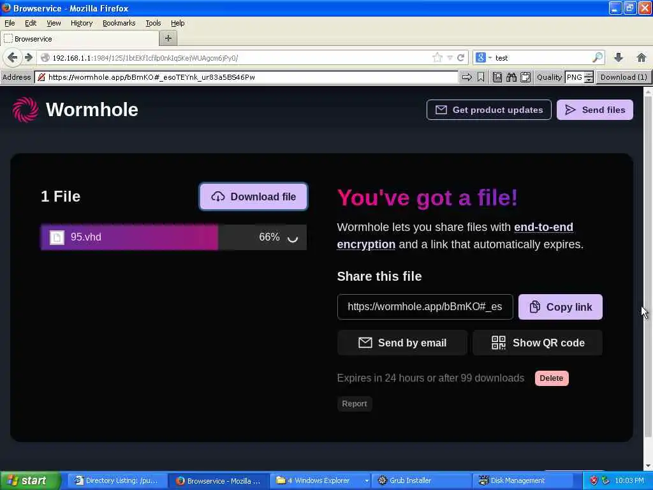
Task: Click the Browservice Download (1) button
Action: (x=624, y=77)
